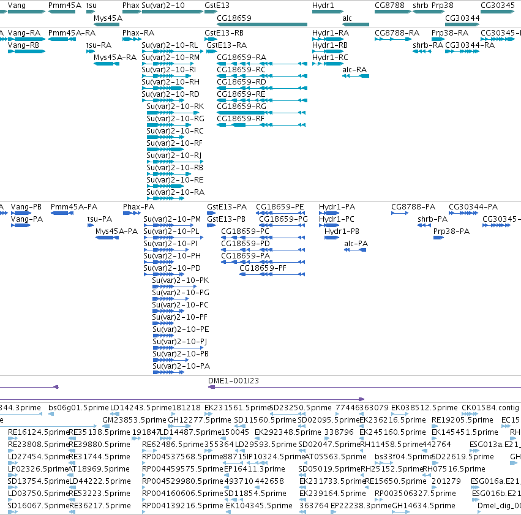Select the Vang-PB protein label
521x515 pixels.
[x=26, y=207]
